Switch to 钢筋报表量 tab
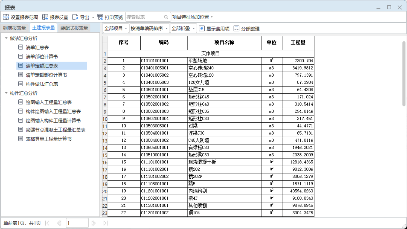This screenshot has width=407, height=229. tap(15, 28)
